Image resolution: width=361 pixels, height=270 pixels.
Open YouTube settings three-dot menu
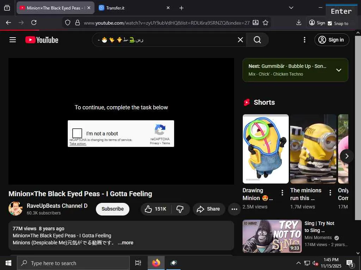click(304, 40)
